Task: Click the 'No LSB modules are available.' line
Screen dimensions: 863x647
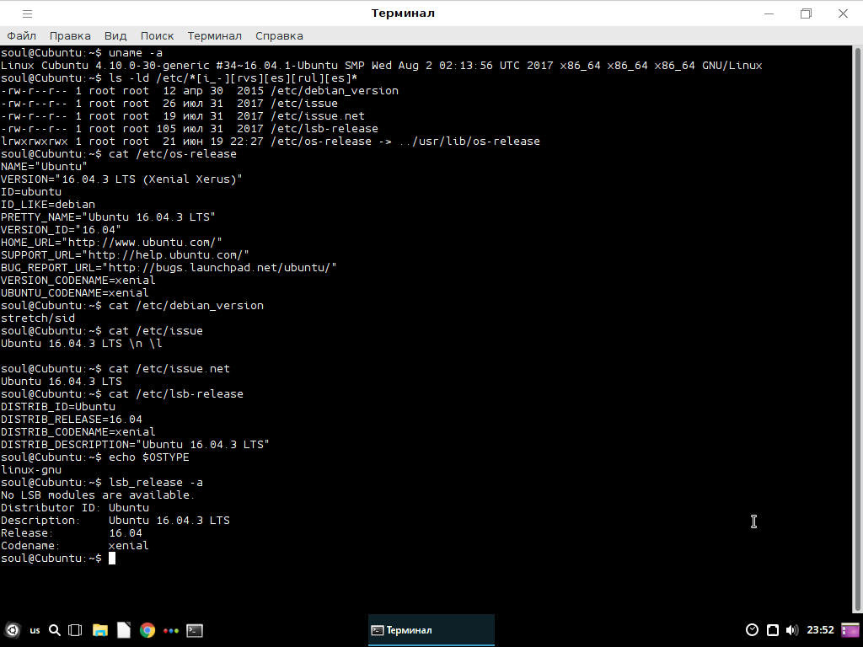Action: coord(98,495)
